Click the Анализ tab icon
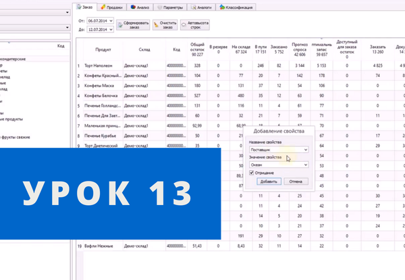 point(133,7)
